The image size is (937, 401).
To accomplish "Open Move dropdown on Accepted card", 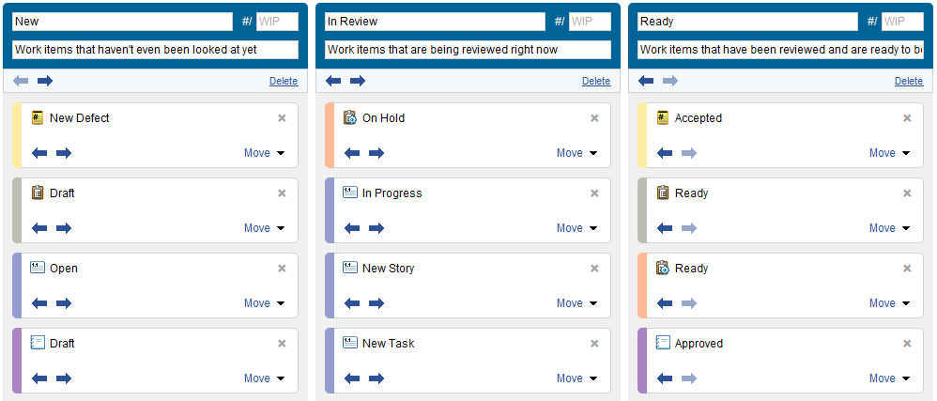I will coord(889,153).
